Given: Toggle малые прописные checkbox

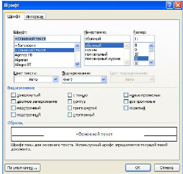Looking at the screenshot, I should click(x=126, y=95).
